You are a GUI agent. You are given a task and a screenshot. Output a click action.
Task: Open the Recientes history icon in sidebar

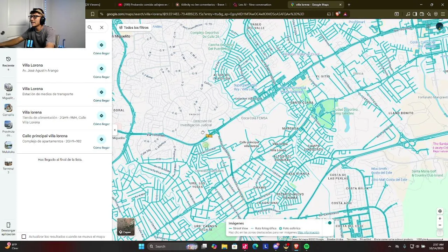click(x=8, y=59)
